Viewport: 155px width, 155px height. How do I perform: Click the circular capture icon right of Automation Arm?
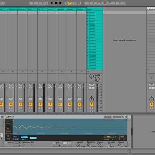click(79, 3)
